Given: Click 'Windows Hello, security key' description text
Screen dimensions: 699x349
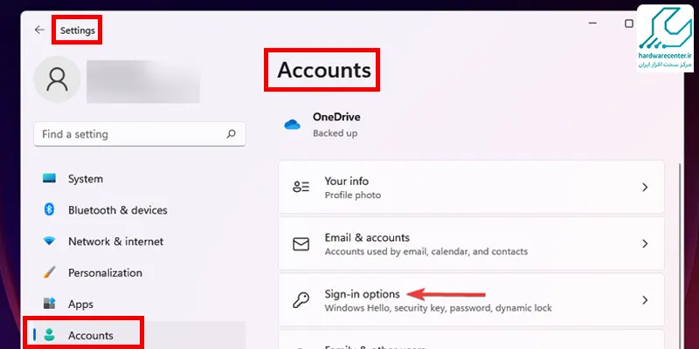Looking at the screenshot, I should click(x=439, y=308).
